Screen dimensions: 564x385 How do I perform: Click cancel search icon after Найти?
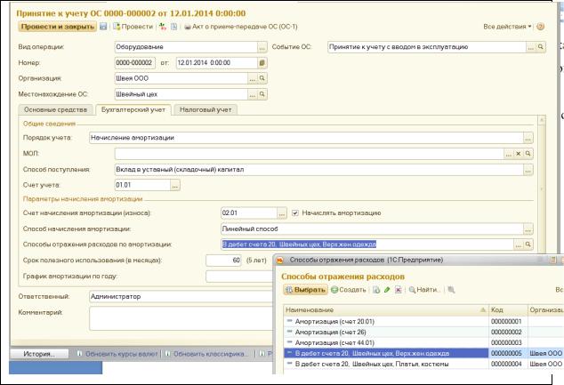451,290
